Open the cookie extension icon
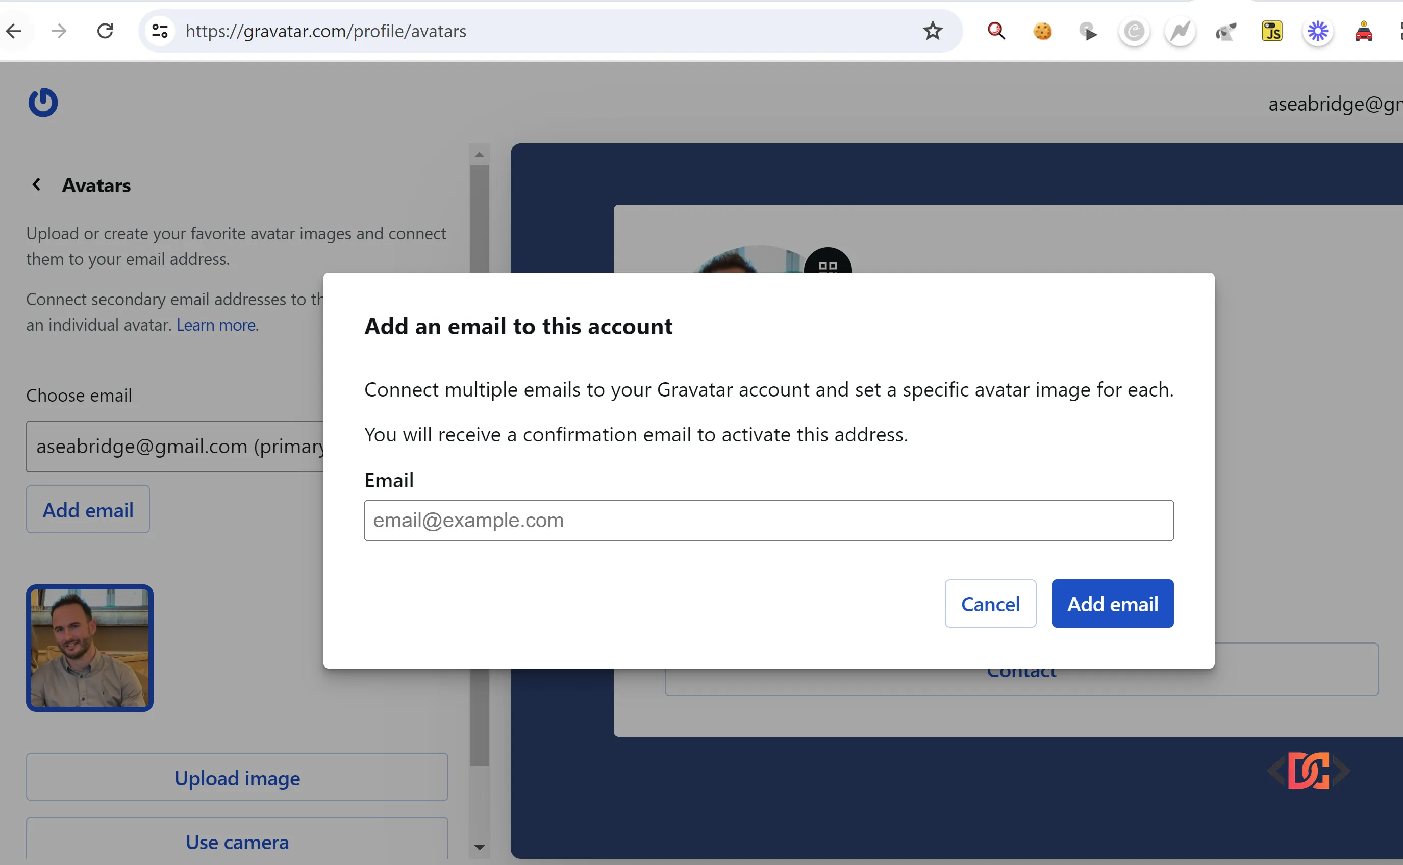Image resolution: width=1403 pixels, height=865 pixels. (x=1042, y=31)
